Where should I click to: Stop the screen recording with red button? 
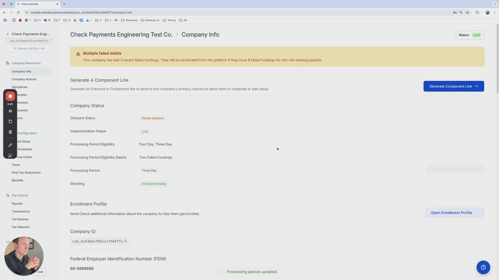click(11, 96)
